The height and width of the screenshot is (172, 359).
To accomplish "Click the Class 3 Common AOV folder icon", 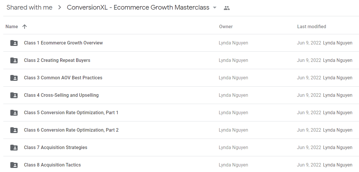I will point(14,78).
